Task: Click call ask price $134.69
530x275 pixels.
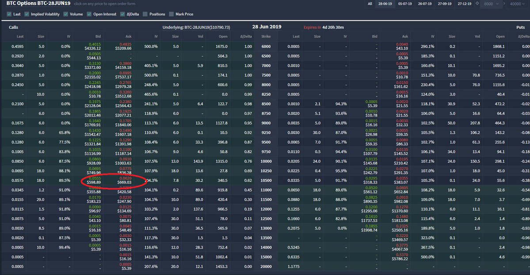Action: click(124, 211)
